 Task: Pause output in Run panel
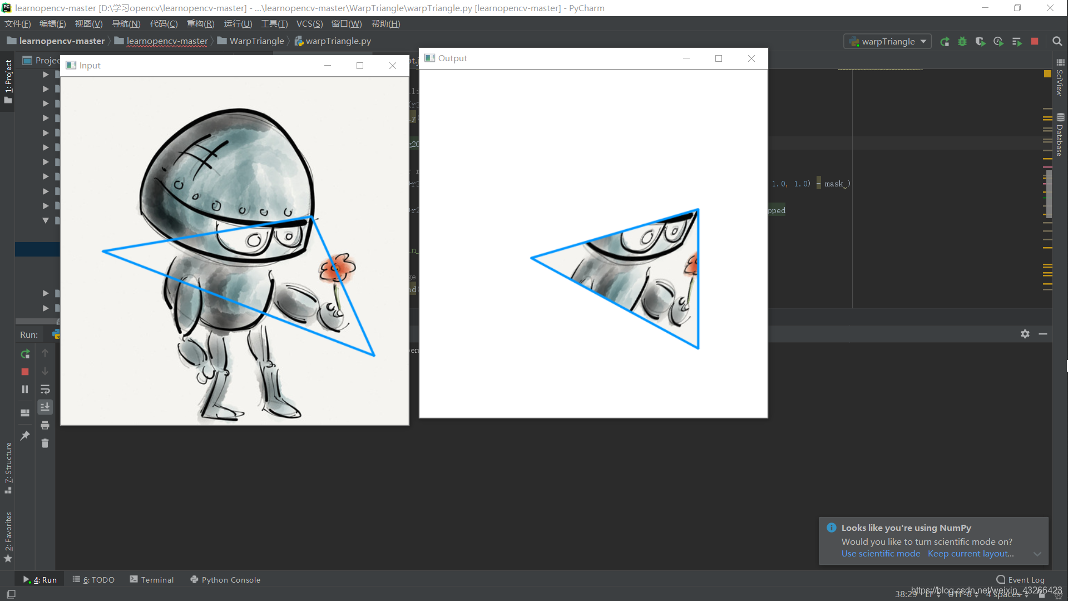click(25, 390)
